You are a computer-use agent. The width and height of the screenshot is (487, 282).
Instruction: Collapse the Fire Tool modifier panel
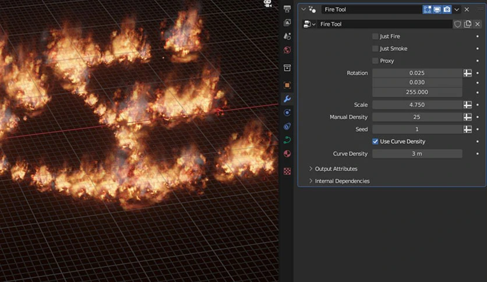[x=304, y=9]
